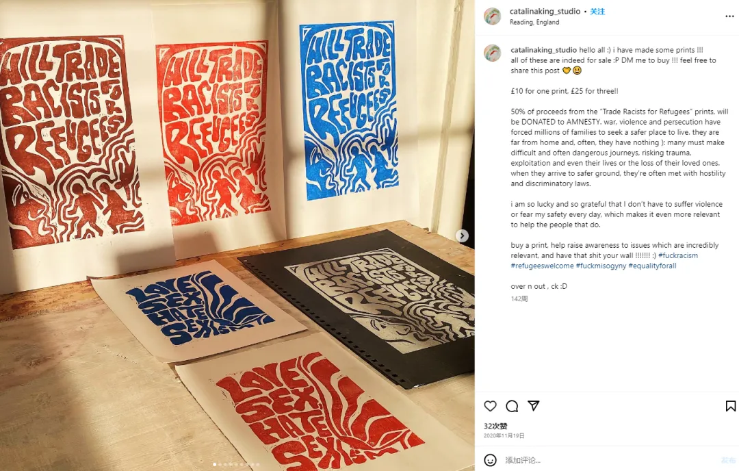Click the 添加评论 comment input field
Screen dimensions: 739x471
point(608,460)
